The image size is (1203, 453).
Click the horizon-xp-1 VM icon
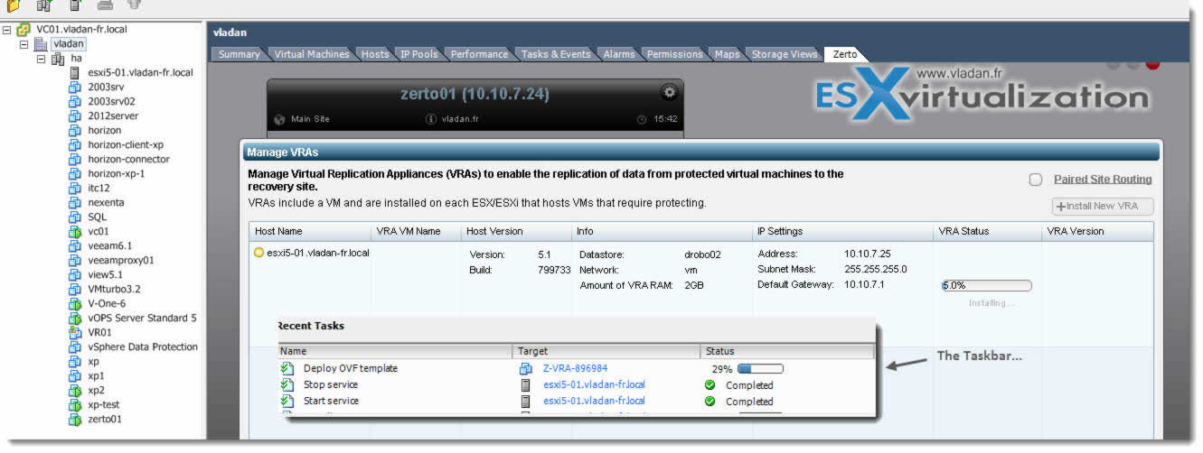click(x=75, y=174)
